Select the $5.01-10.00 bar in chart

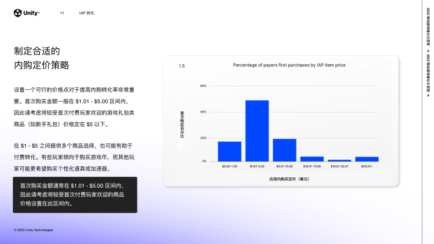[x=284, y=150]
